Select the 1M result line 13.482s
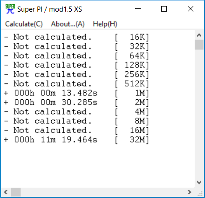 [76, 93]
